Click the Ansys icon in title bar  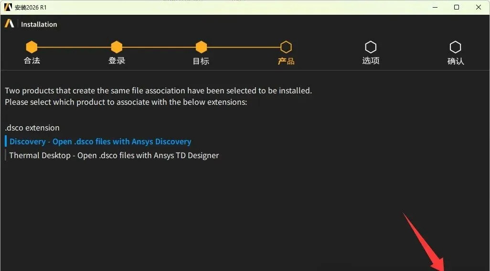pos(8,7)
